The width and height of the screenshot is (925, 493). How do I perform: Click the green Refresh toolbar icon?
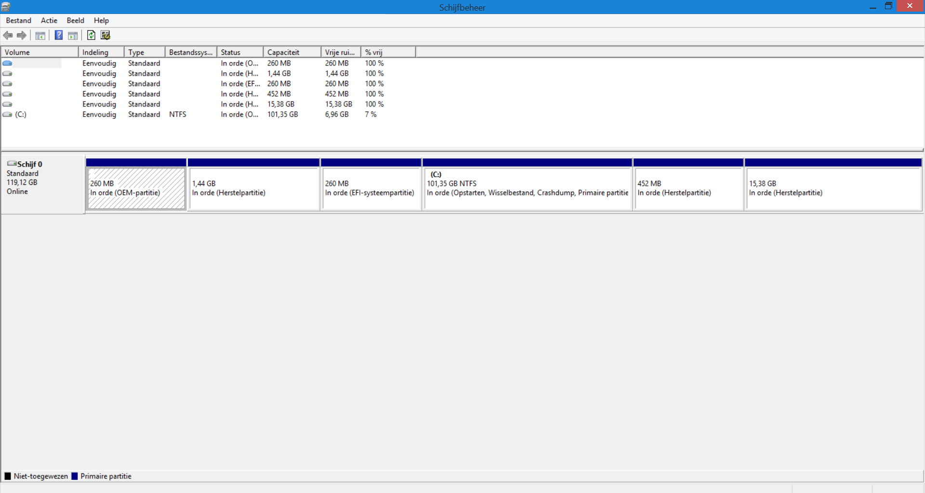click(91, 35)
